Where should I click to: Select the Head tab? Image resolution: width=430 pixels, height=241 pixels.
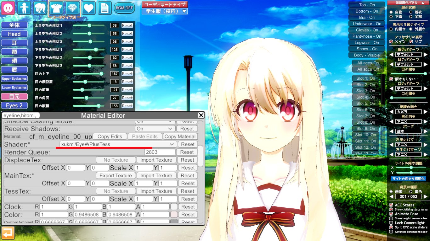point(14,34)
